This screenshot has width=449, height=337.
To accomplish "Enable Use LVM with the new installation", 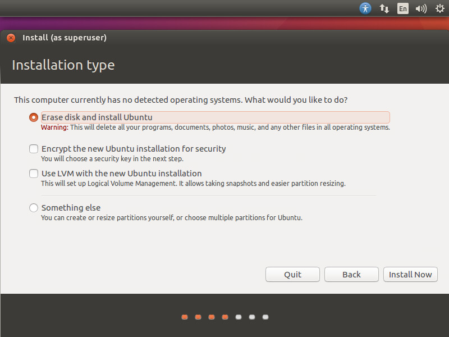I will [x=34, y=174].
